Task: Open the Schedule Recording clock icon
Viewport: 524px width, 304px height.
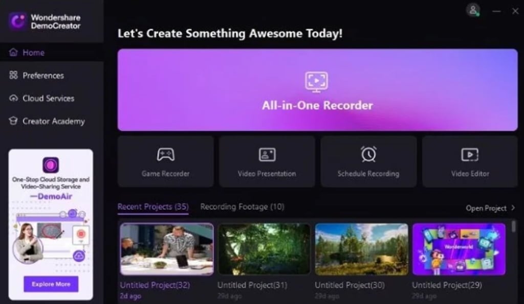Action: [x=368, y=154]
